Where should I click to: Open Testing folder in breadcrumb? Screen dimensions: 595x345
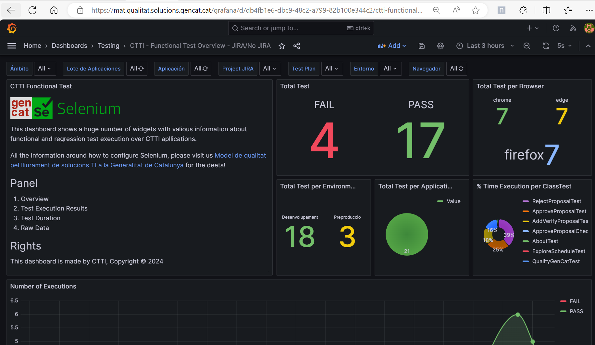tap(108, 46)
